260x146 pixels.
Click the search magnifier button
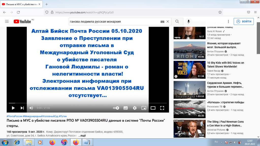click(177, 22)
